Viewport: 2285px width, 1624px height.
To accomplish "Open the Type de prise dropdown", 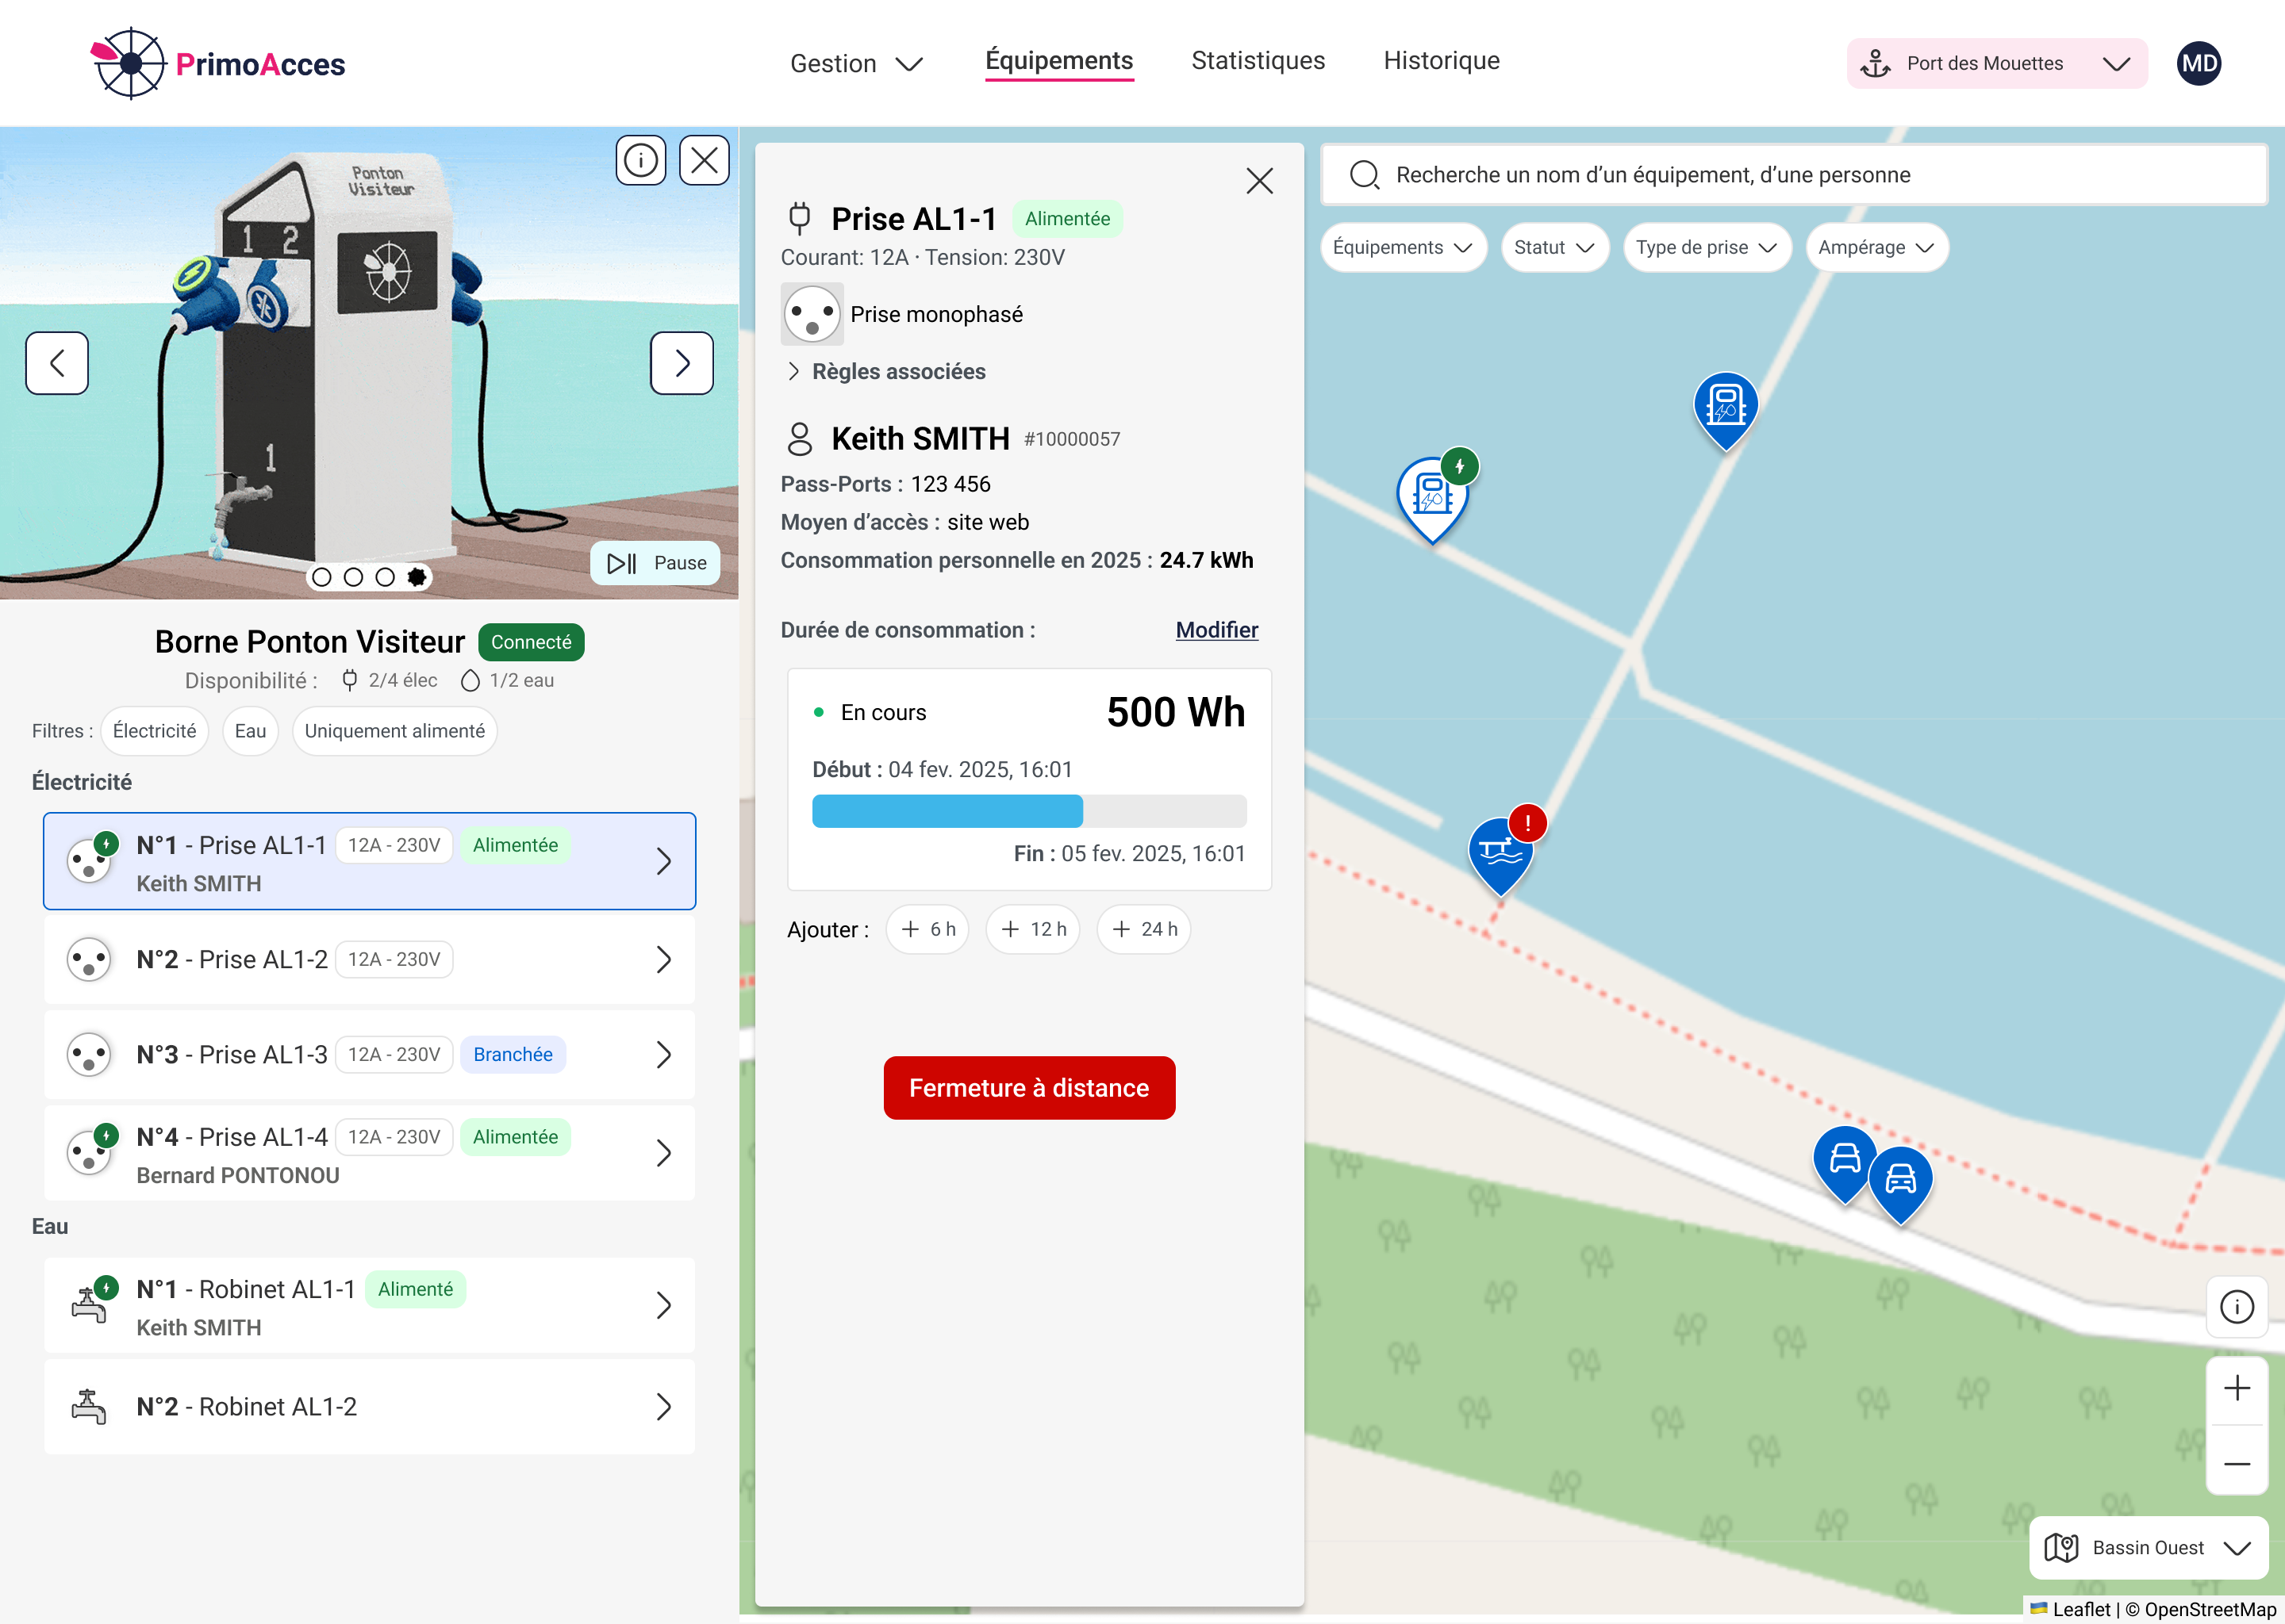I will [1706, 247].
